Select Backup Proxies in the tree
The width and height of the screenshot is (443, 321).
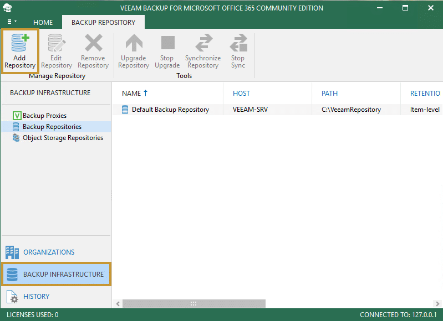coord(44,116)
